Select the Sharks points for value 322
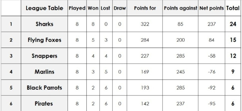Viewport: 242px width, 111px height. (x=145, y=24)
